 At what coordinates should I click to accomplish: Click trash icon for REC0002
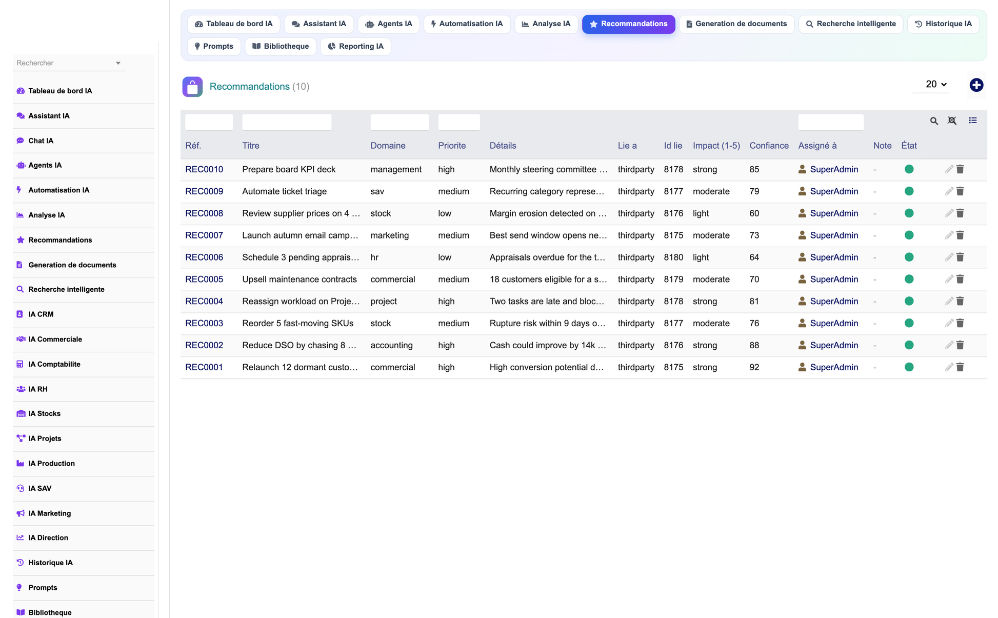(960, 346)
